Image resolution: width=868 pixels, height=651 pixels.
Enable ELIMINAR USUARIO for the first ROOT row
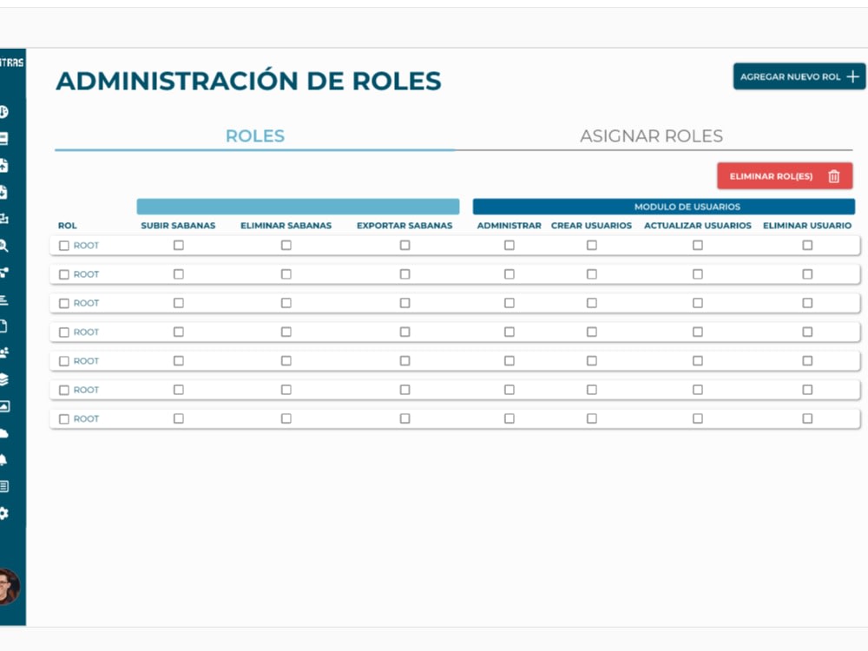(x=807, y=246)
